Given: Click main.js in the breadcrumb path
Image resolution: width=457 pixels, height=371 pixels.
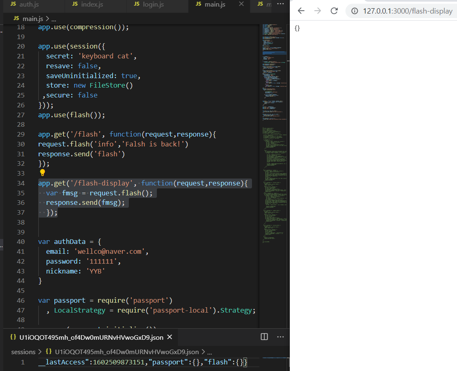Looking at the screenshot, I should [x=33, y=19].
